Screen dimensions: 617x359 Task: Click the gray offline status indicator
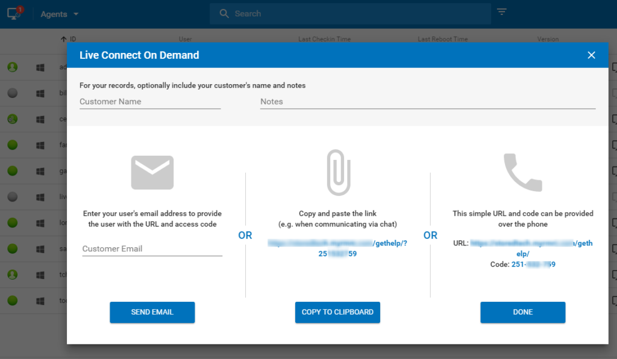(x=13, y=93)
